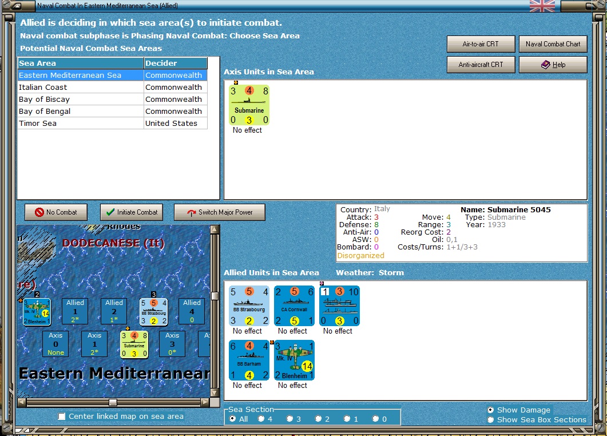Open Help
The width and height of the screenshot is (607, 436).
[553, 65]
